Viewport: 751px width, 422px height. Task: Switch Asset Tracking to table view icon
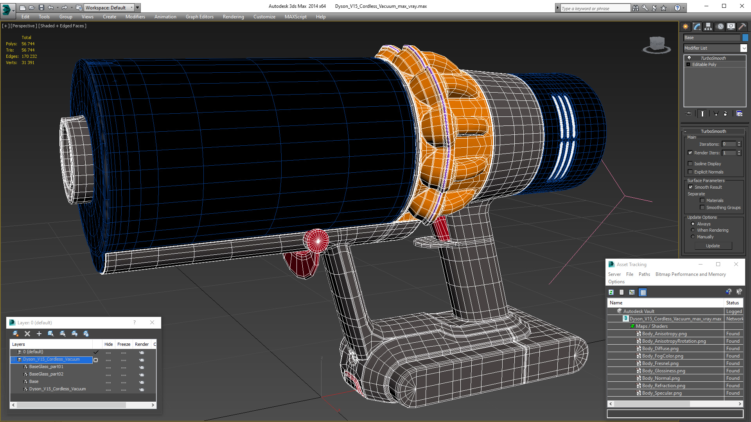click(643, 292)
